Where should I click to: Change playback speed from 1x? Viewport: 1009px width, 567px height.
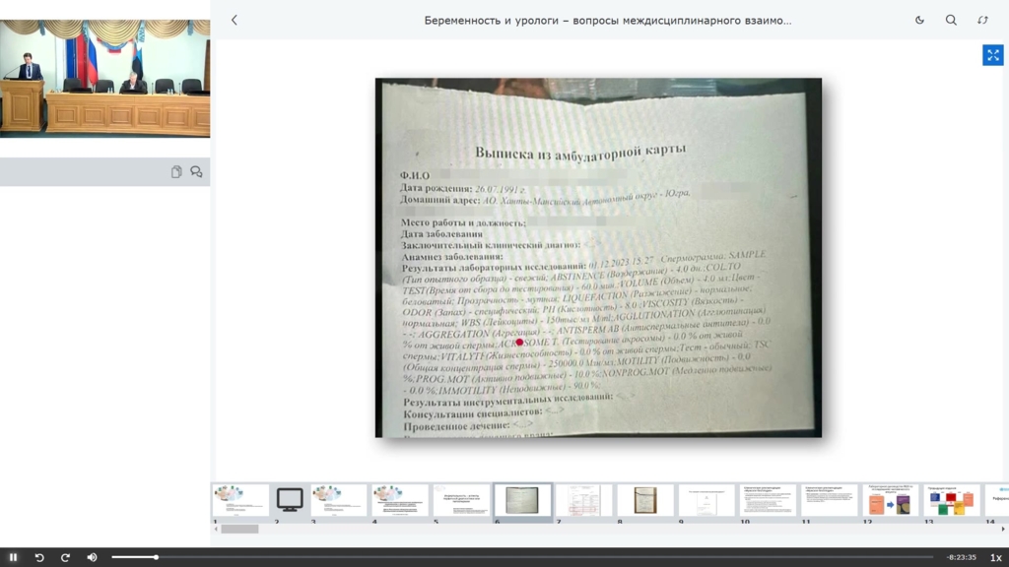[x=995, y=557]
